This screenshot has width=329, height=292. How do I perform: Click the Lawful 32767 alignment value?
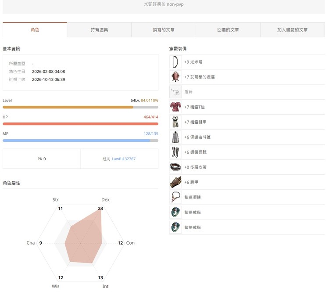[124, 159]
